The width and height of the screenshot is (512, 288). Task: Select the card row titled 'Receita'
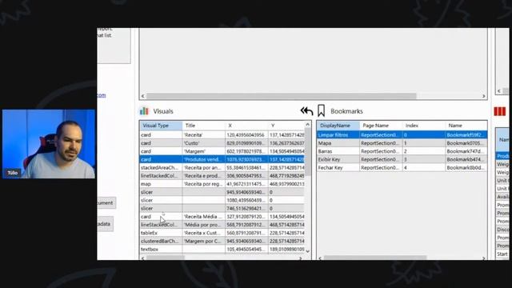[x=222, y=135]
